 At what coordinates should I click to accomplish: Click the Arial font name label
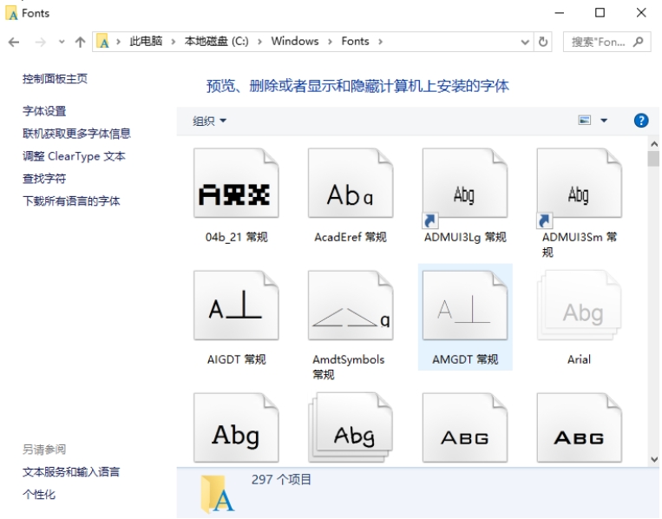[579, 360]
